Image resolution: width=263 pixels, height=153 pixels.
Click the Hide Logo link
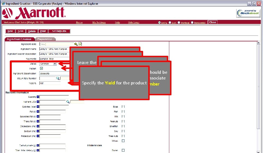pos(134,22)
